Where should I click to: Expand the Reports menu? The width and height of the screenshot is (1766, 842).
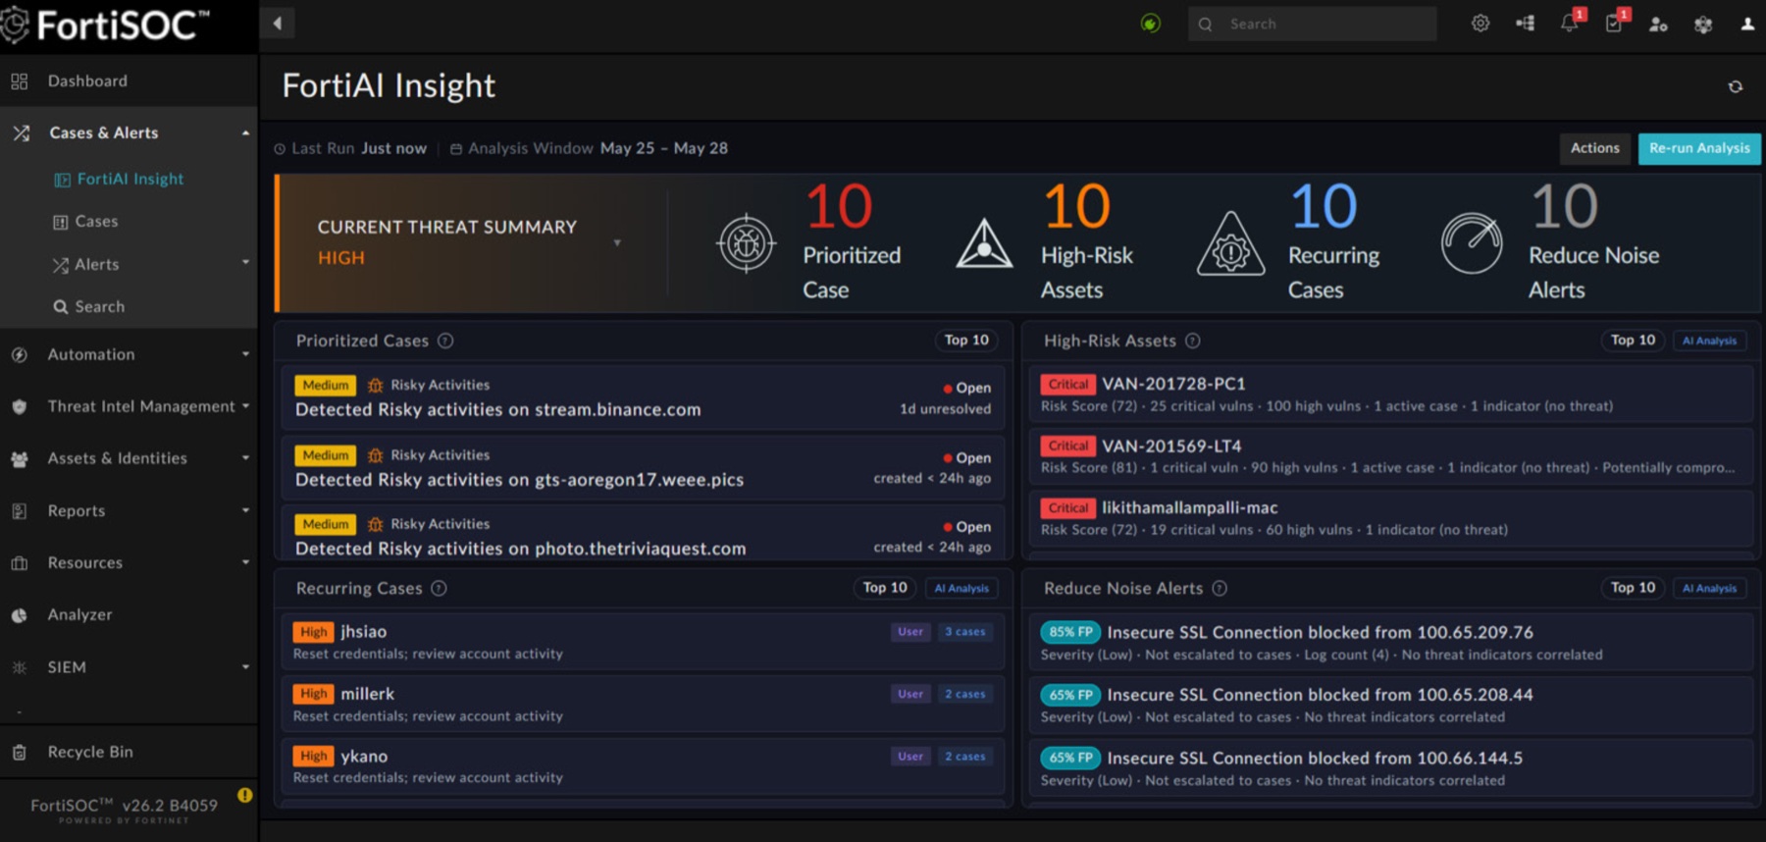point(245,510)
